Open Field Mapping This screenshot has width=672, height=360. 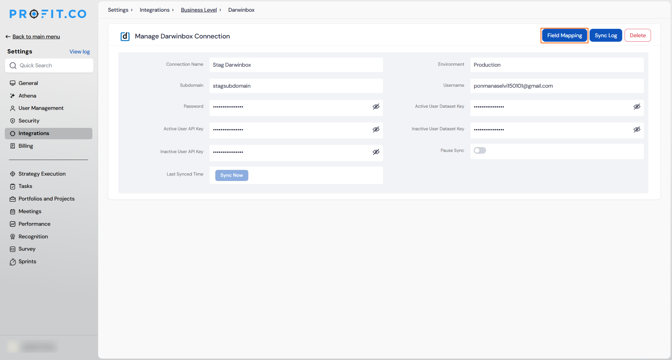pyautogui.click(x=564, y=35)
